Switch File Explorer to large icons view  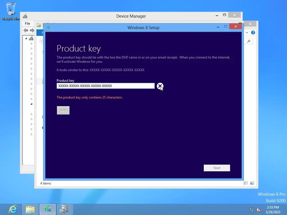252,183
